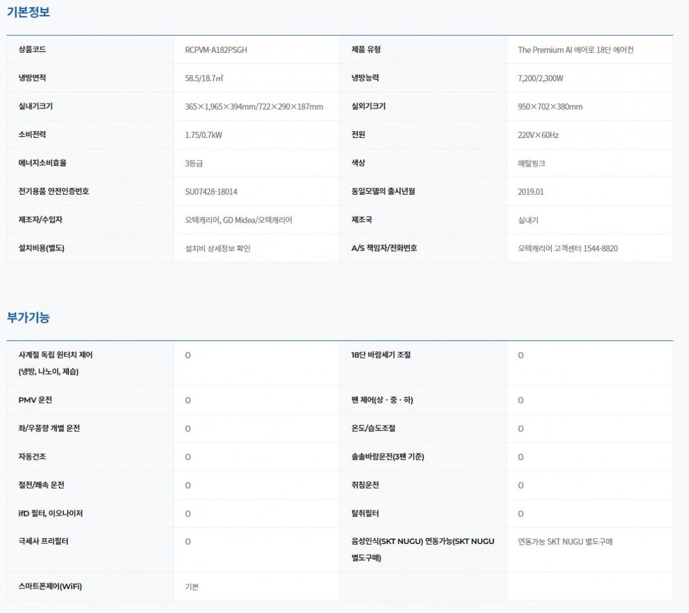Click the 220V×60Hz power value
This screenshot has height=613, width=689.
pos(538,135)
